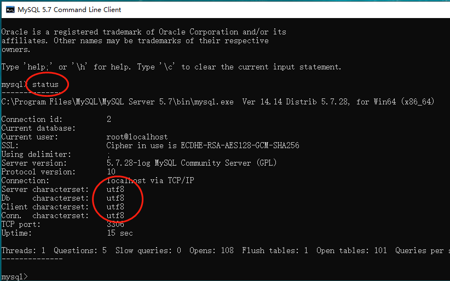Click the Oracle trademark notice line
Viewport: 450px width, 281px height.
(x=144, y=32)
